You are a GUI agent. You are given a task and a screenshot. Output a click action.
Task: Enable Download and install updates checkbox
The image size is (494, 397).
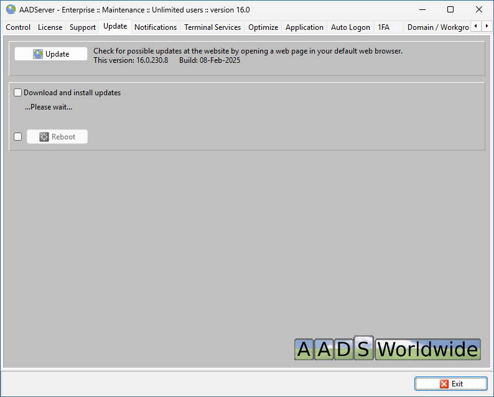tap(18, 93)
